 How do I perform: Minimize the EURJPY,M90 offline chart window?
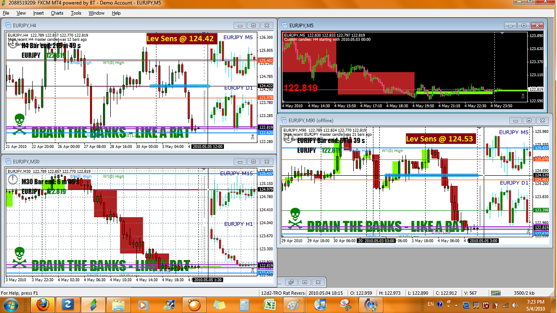516,120
